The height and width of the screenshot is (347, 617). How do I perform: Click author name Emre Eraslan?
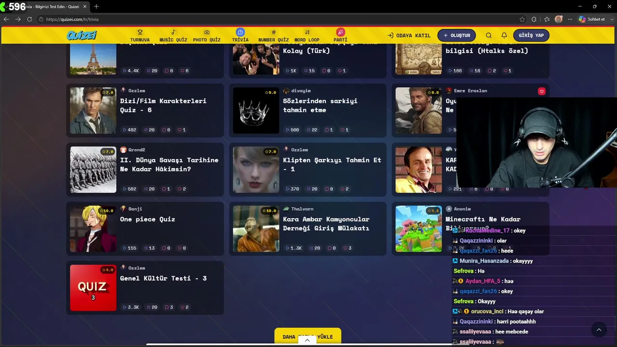(470, 91)
